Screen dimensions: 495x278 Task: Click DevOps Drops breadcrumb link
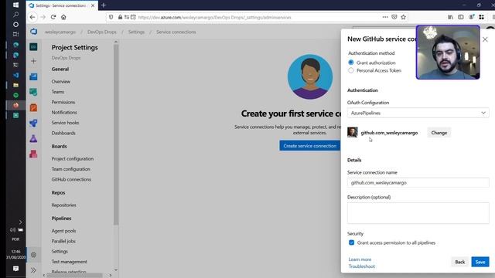pyautogui.click(x=101, y=32)
